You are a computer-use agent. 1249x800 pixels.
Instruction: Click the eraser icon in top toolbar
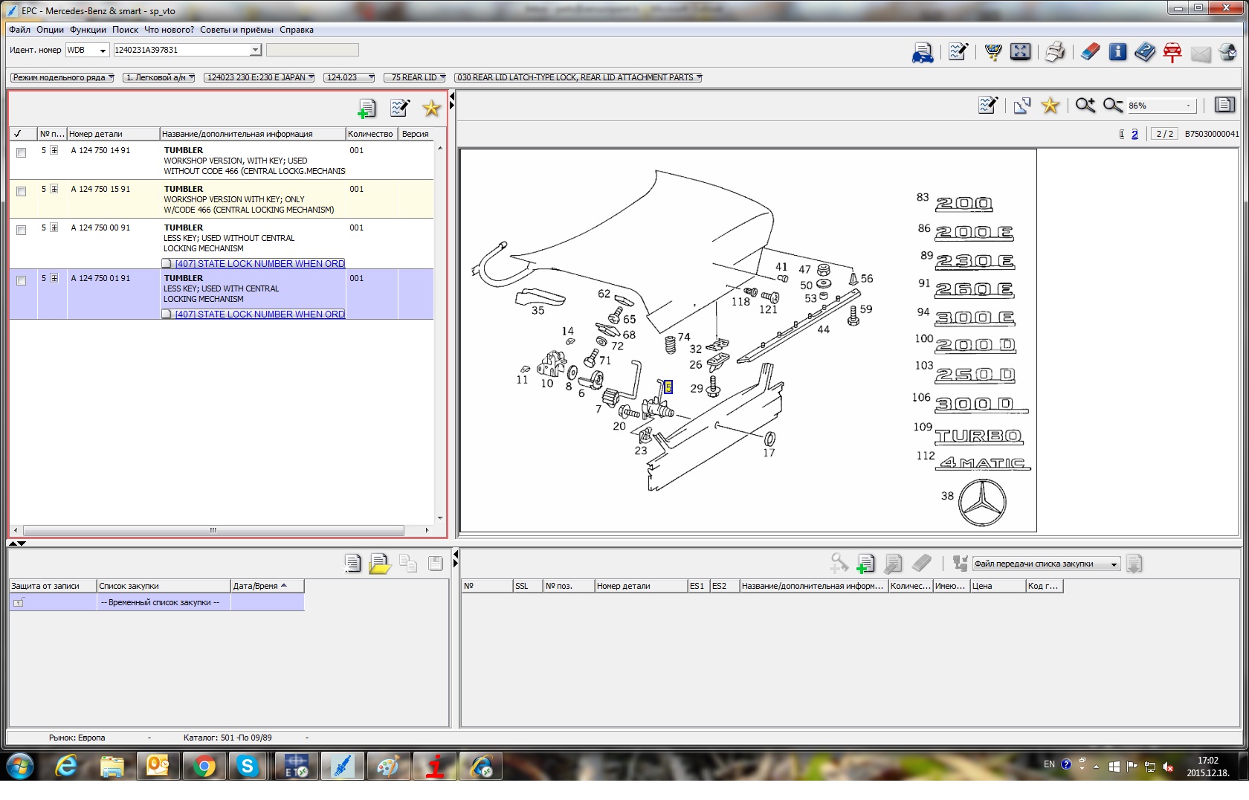(x=1090, y=52)
